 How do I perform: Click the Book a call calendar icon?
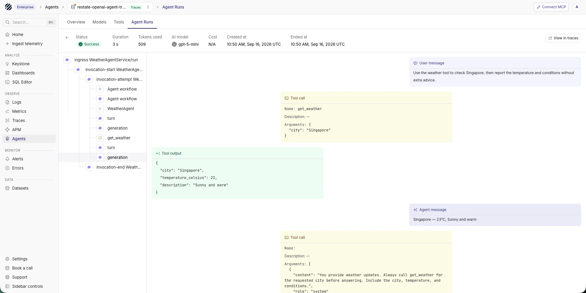(7, 268)
